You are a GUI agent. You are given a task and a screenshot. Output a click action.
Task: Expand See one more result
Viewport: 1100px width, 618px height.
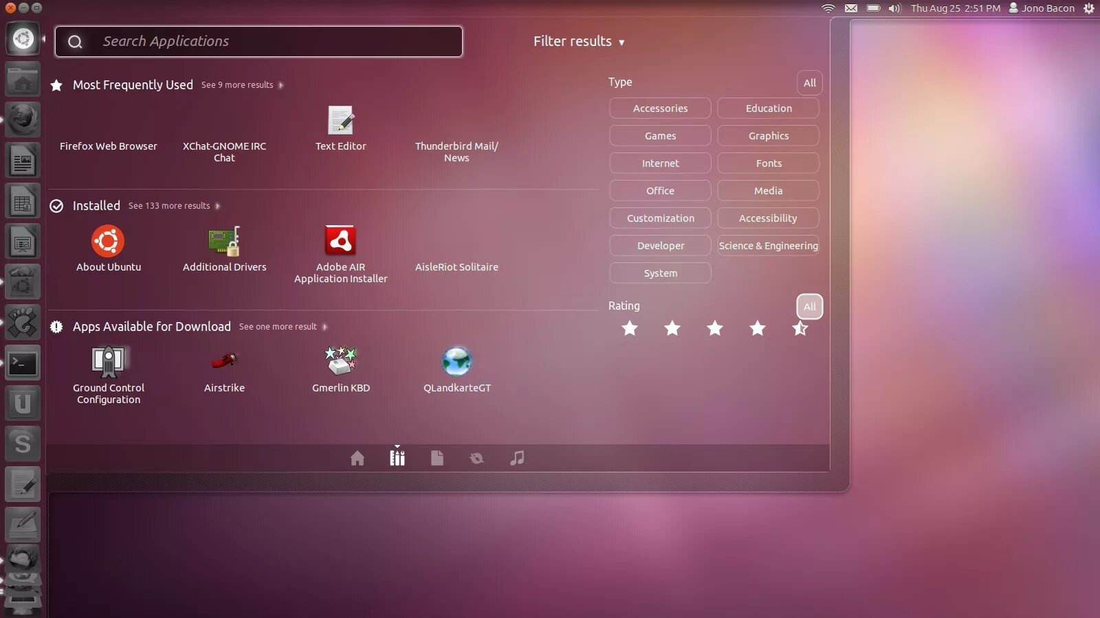tap(283, 327)
